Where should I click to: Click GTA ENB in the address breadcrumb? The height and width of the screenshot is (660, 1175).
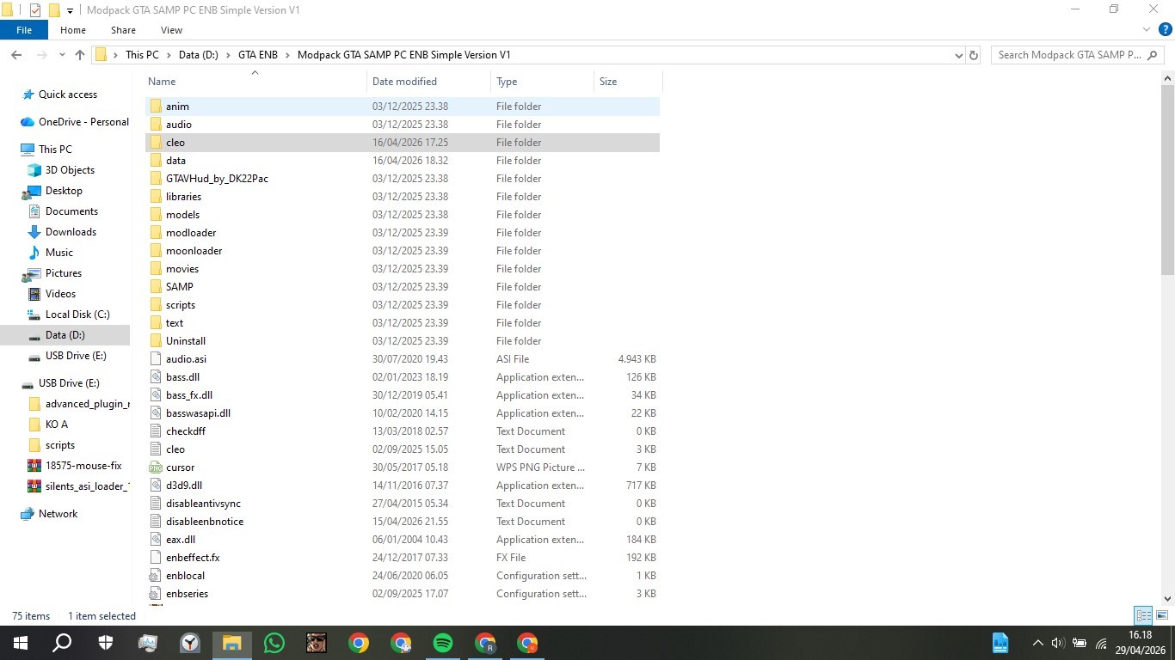[258, 55]
